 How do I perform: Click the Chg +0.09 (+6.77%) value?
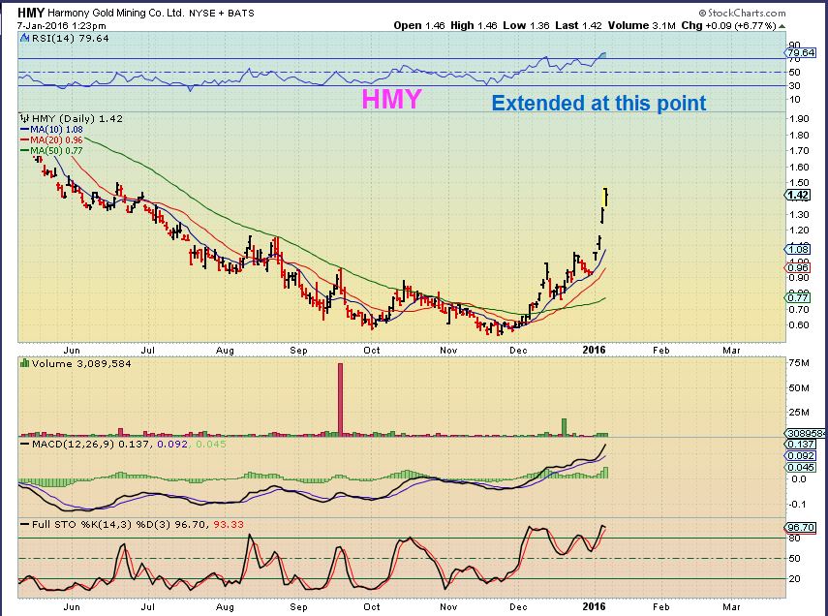[728, 25]
